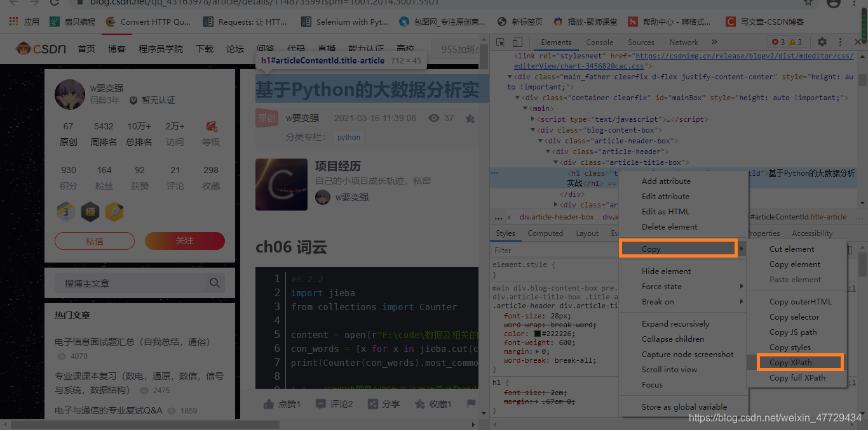868x430 pixels.
Task: Open the 播放-聚师课堂 bookmark
Action: pos(585,22)
